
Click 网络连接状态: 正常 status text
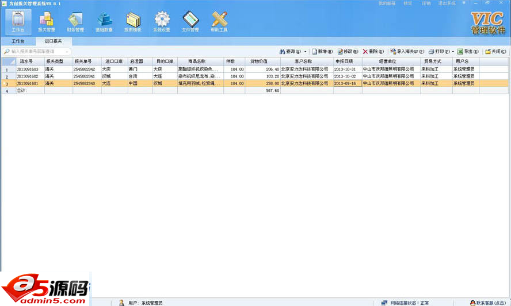click(410, 303)
